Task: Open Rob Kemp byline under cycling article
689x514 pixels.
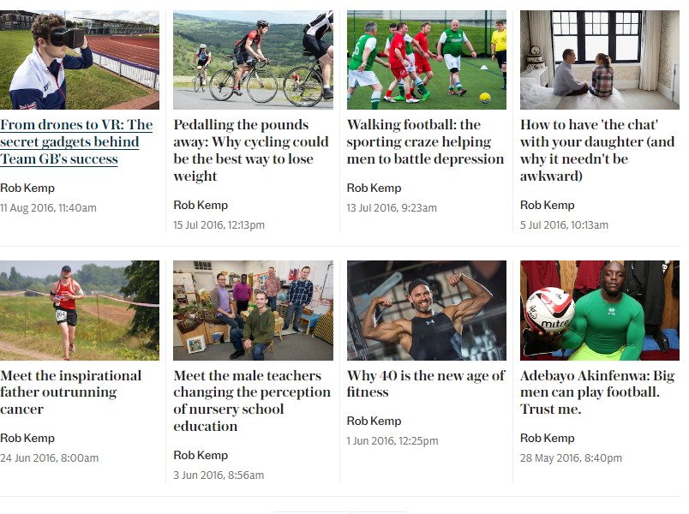Action: [201, 205]
